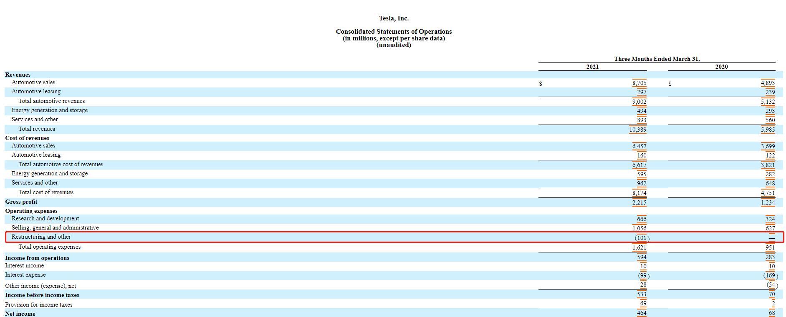Image resolution: width=786 pixels, height=317 pixels.
Task: Select the "(unaudited)" label
Action: pyautogui.click(x=394, y=45)
